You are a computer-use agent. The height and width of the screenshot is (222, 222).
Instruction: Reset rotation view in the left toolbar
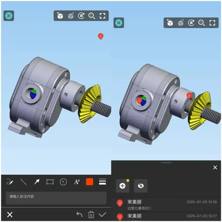point(81,16)
